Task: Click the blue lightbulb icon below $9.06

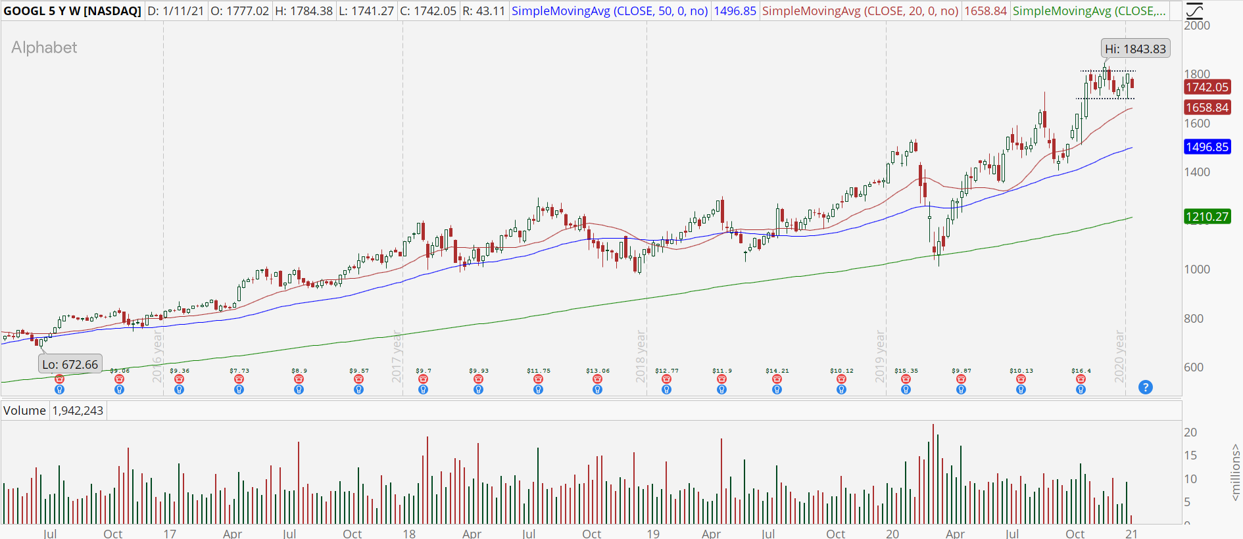Action: click(x=119, y=389)
